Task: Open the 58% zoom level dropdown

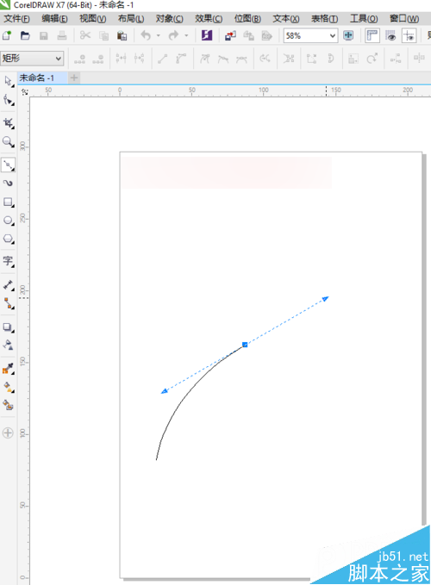Action: pyautogui.click(x=333, y=36)
